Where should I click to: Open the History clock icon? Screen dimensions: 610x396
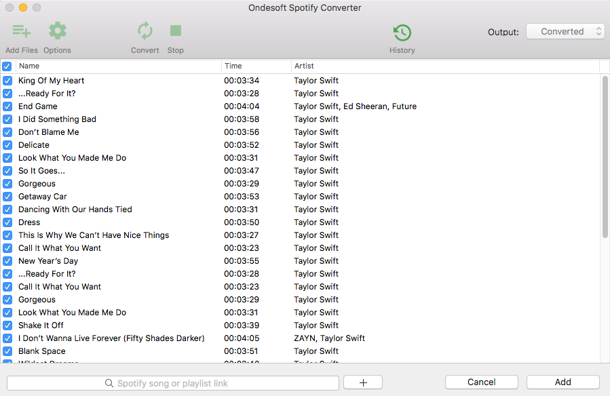[x=402, y=33]
